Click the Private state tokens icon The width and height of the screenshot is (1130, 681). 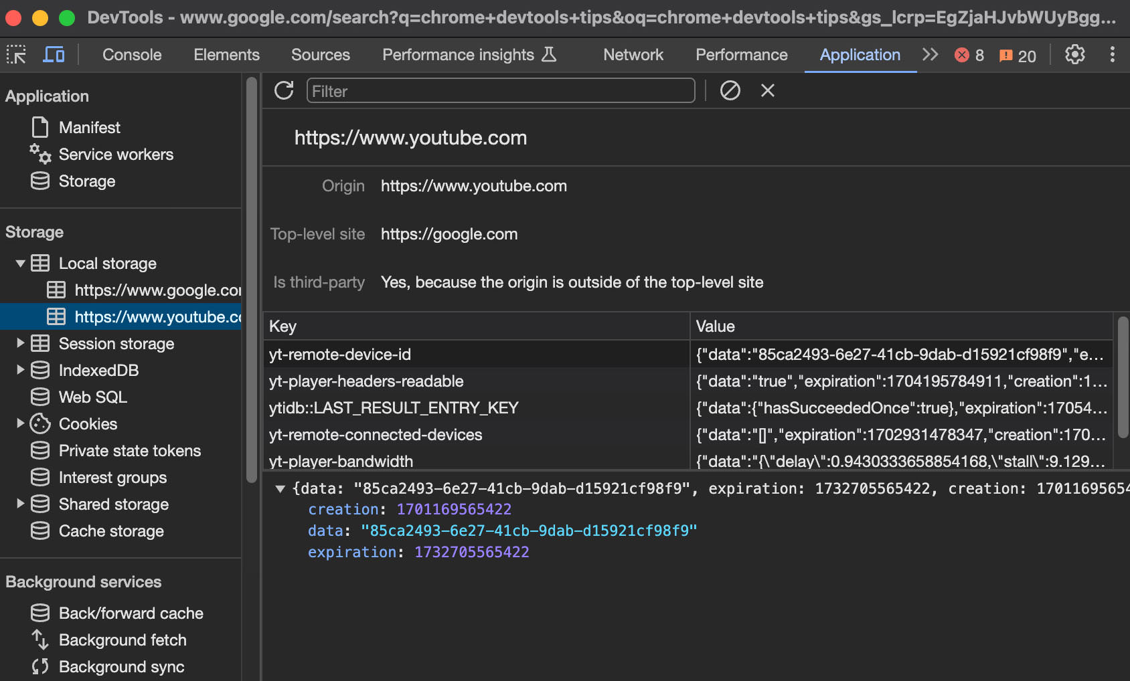click(x=40, y=450)
